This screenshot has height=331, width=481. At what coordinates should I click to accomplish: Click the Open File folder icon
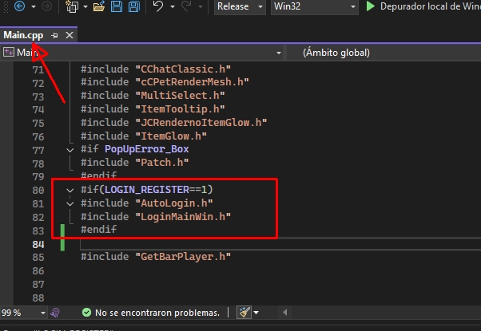click(x=99, y=6)
